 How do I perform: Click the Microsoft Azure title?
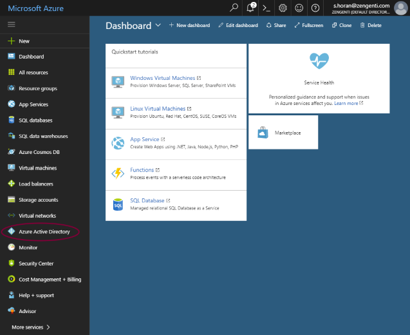point(35,8)
